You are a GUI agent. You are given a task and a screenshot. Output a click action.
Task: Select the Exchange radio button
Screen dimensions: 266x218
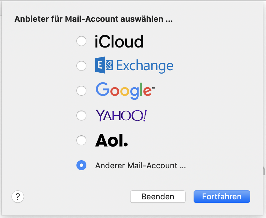coord(81,66)
